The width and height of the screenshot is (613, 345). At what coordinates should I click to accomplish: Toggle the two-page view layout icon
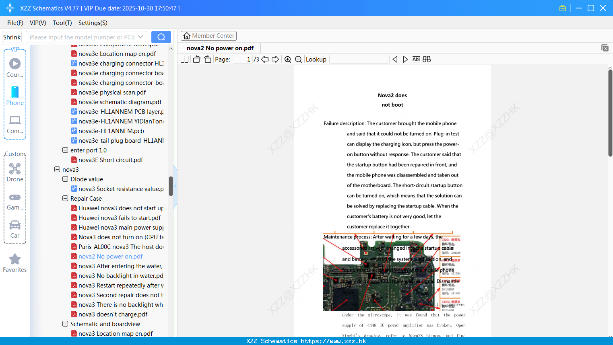point(184,60)
